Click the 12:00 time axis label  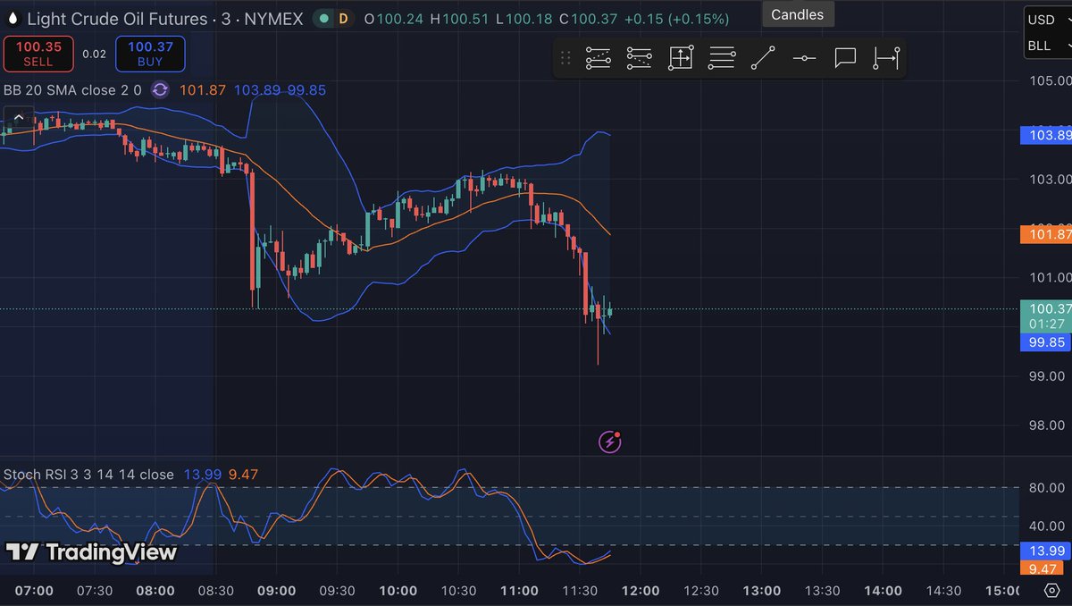click(x=641, y=591)
